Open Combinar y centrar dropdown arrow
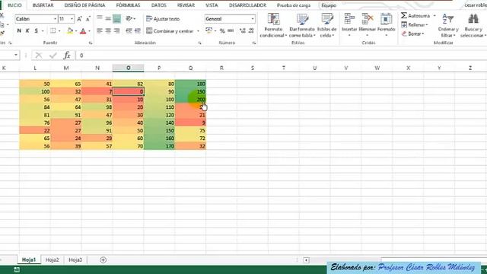Screen dimensions: 487x274 coord(198,31)
